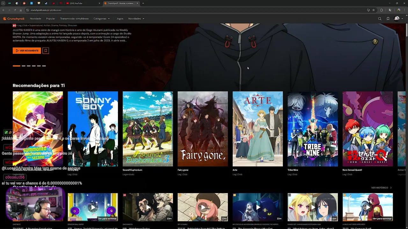Viewport: 408px width, 229px height.
Task: Advance recommendations with right carousel arrow
Action: [x=399, y=129]
